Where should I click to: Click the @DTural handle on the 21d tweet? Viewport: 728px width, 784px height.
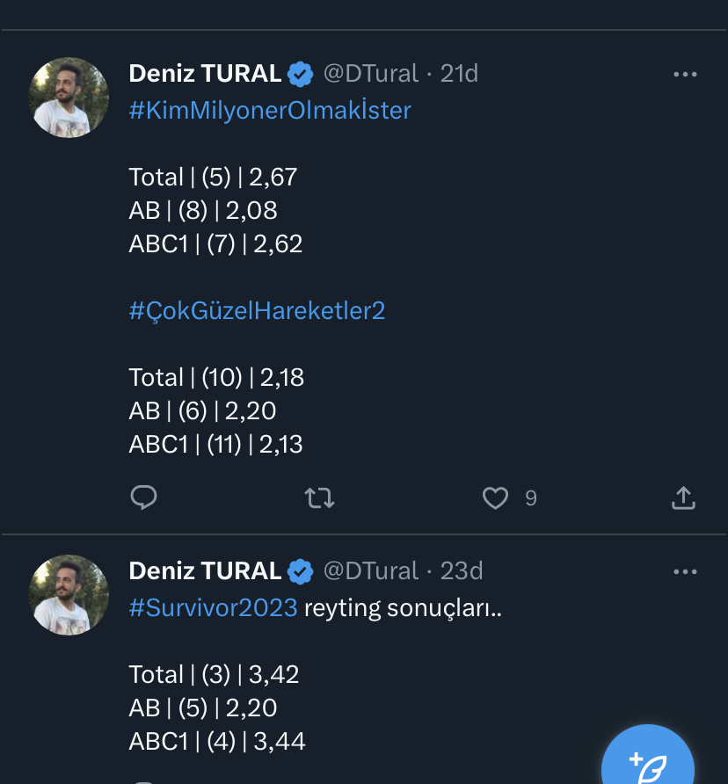click(x=371, y=74)
